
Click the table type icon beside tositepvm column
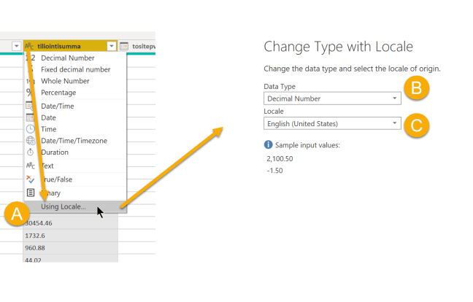[x=124, y=46]
